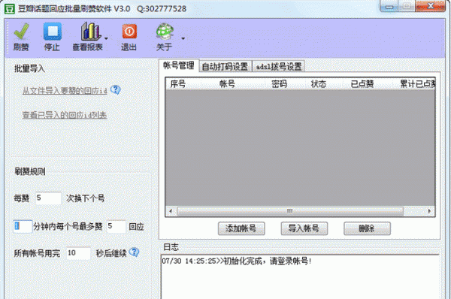
Task: Click the log line 初始化完成，请登录帐号!
Action: point(267,261)
